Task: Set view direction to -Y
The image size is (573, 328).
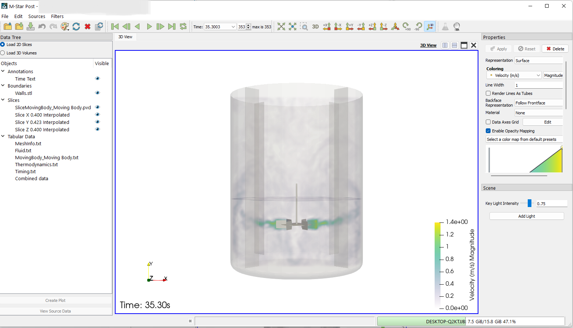Action: pyautogui.click(x=361, y=26)
